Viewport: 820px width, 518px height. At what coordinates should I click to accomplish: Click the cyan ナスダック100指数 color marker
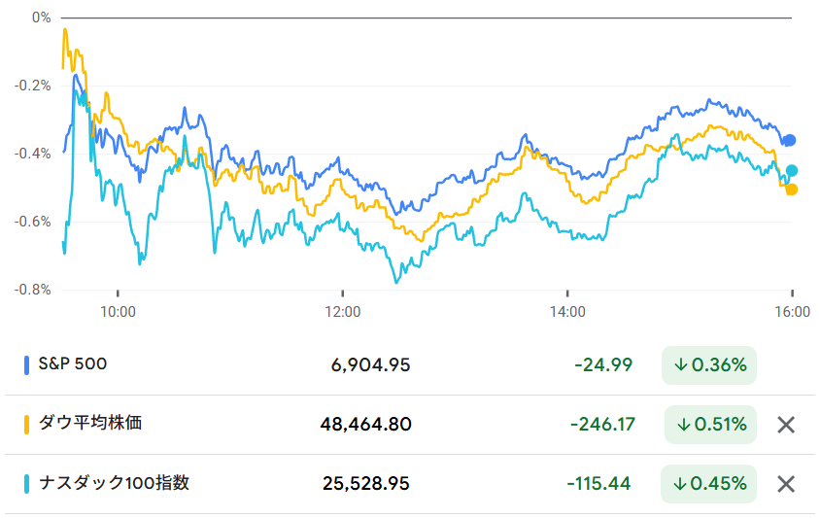tap(27, 484)
